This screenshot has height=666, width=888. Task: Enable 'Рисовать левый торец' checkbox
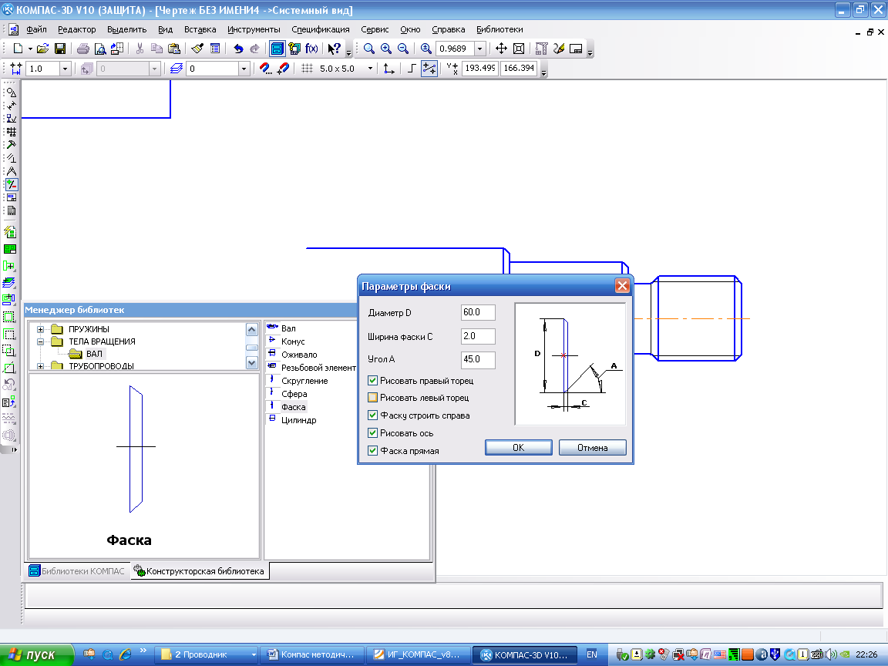tap(373, 398)
